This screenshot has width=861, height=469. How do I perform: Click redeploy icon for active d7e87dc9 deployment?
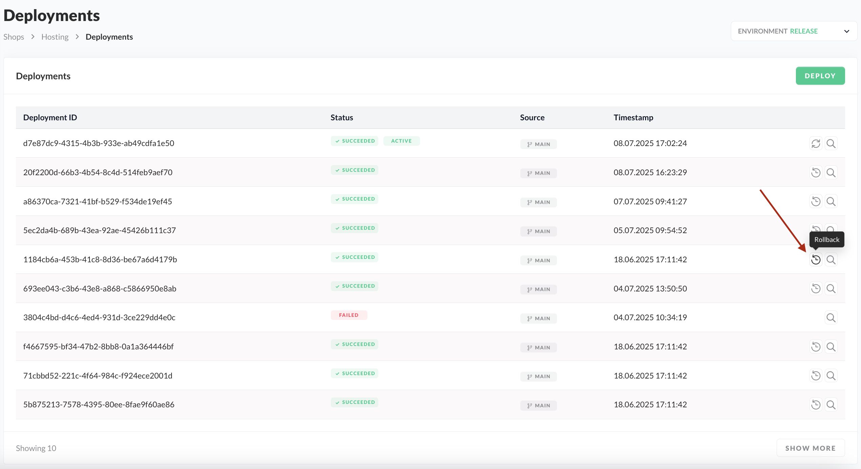tap(816, 144)
